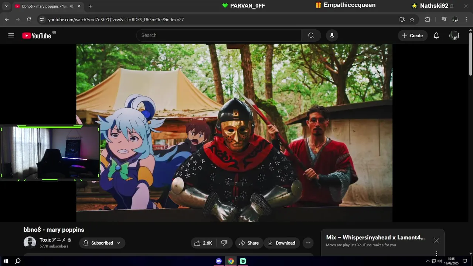Image resolution: width=473 pixels, height=266 pixels.
Task: Open Windows notification center icon
Action: pyautogui.click(x=465, y=261)
